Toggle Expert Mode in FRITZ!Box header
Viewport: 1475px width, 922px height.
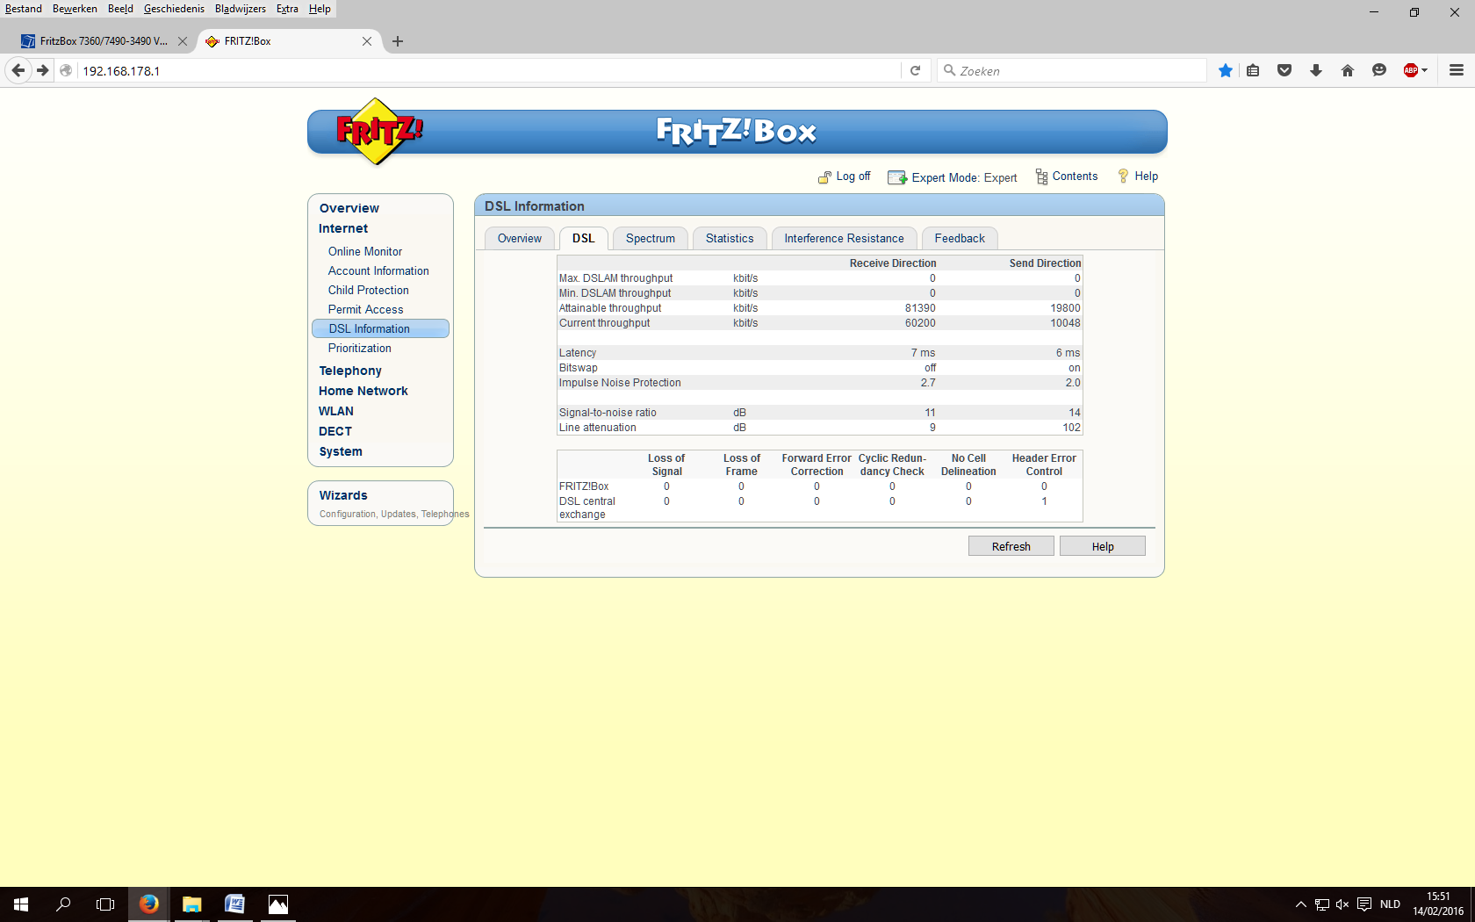click(953, 177)
